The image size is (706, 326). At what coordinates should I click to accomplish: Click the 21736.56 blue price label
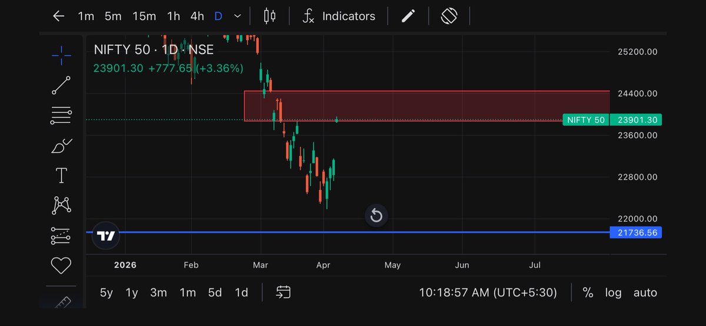point(637,233)
